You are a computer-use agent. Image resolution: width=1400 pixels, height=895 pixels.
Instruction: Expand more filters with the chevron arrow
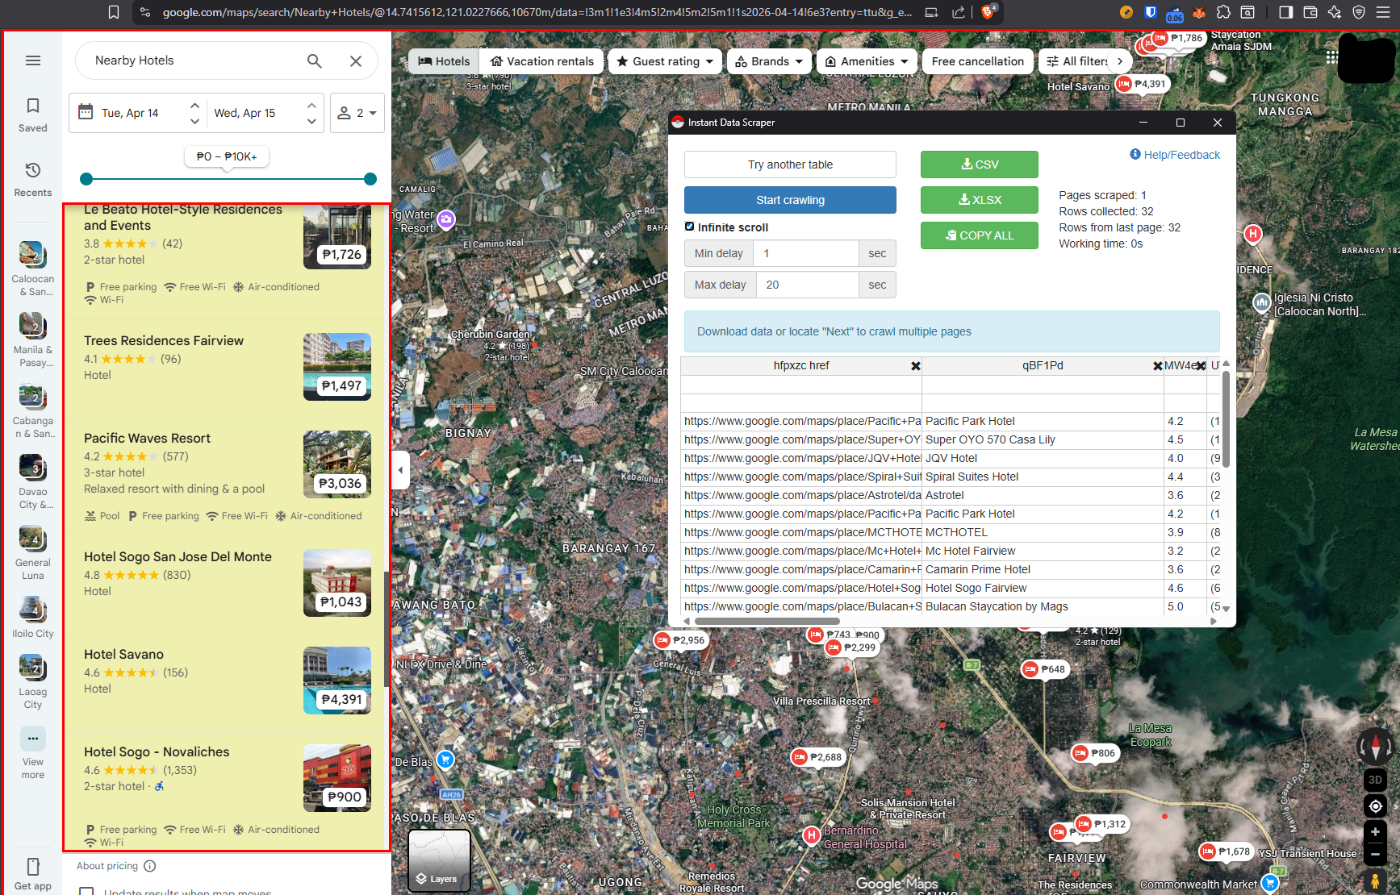click(x=1121, y=60)
